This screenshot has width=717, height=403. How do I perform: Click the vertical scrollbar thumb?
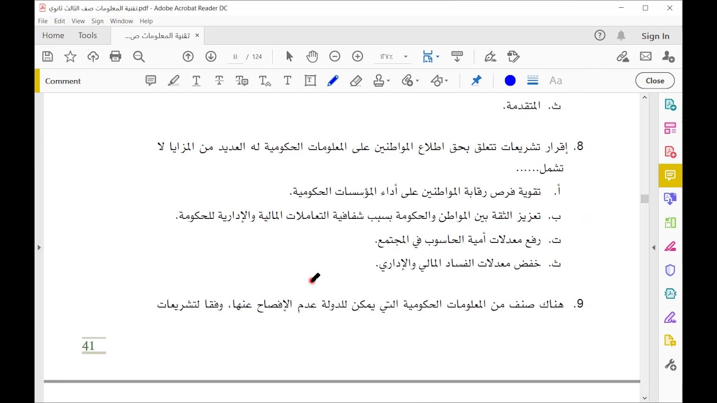[x=644, y=199]
